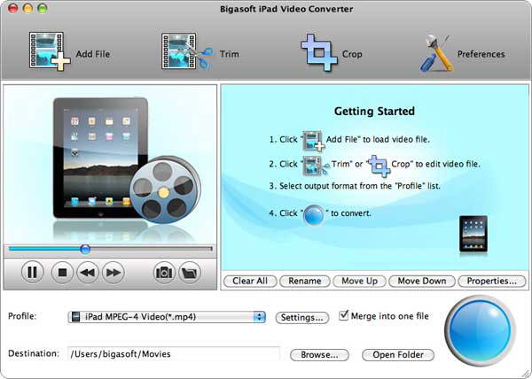The width and height of the screenshot is (532, 379).
Task: Open snapshot folder icon in player
Action: [x=190, y=272]
